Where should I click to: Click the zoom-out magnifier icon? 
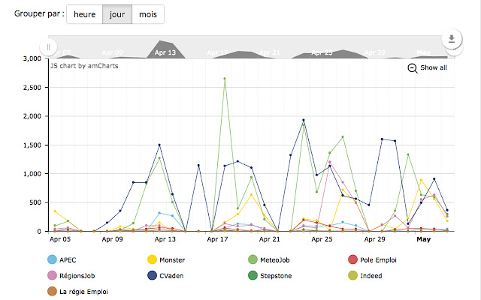(413, 68)
